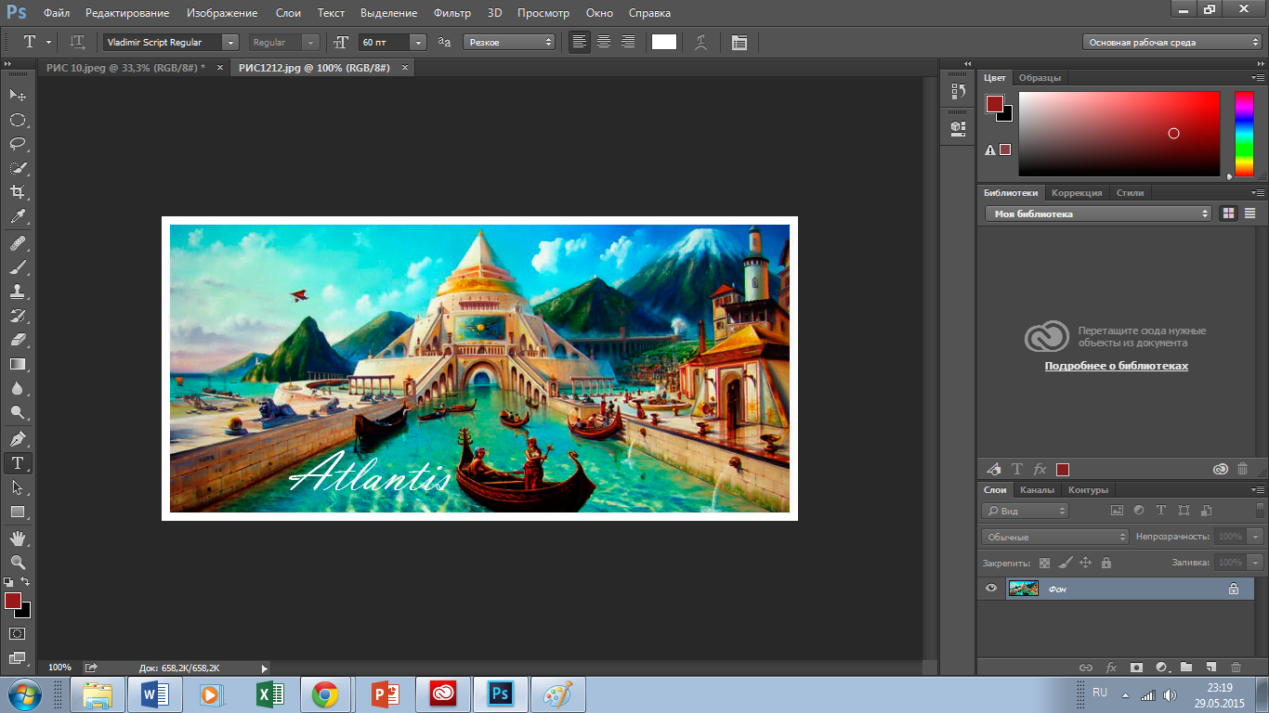Open layer filter type dropdown Вид
This screenshot has width=1269, height=713.
[1027, 511]
